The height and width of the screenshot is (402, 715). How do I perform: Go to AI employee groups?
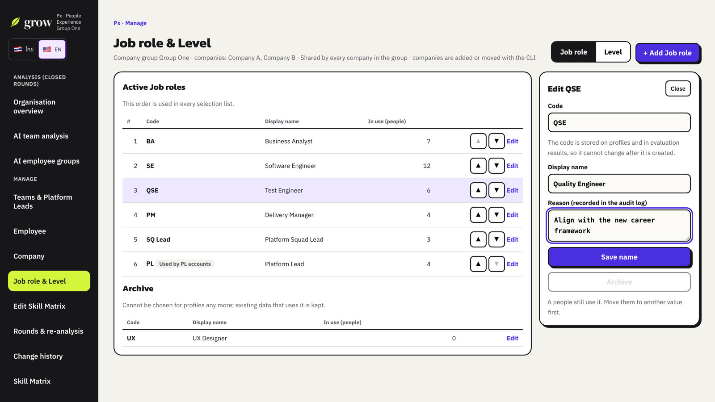point(49,161)
